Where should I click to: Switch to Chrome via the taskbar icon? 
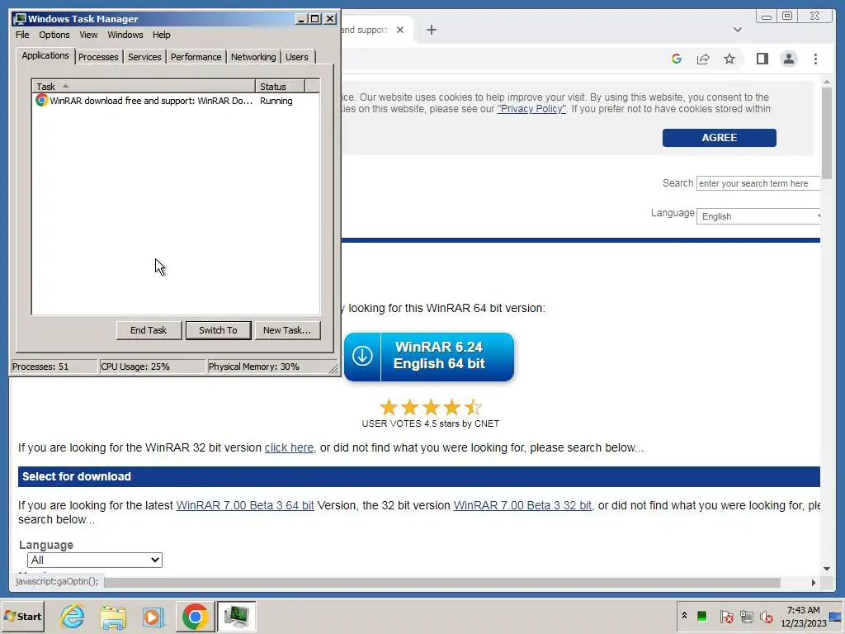click(195, 616)
